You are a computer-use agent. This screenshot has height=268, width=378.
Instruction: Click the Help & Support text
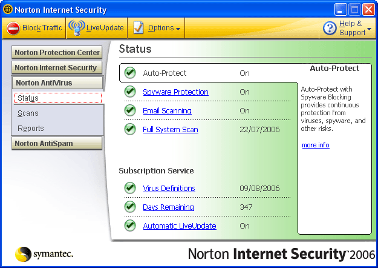tap(352, 28)
